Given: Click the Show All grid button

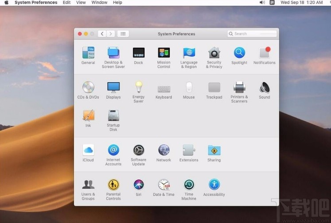Looking at the screenshot, I should 123,34.
